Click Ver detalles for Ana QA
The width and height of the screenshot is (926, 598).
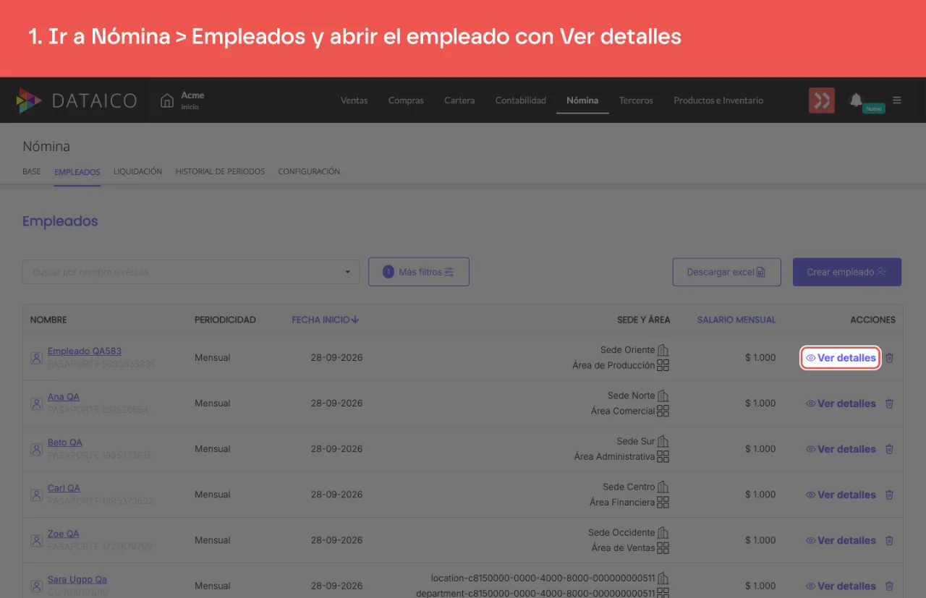tap(841, 403)
